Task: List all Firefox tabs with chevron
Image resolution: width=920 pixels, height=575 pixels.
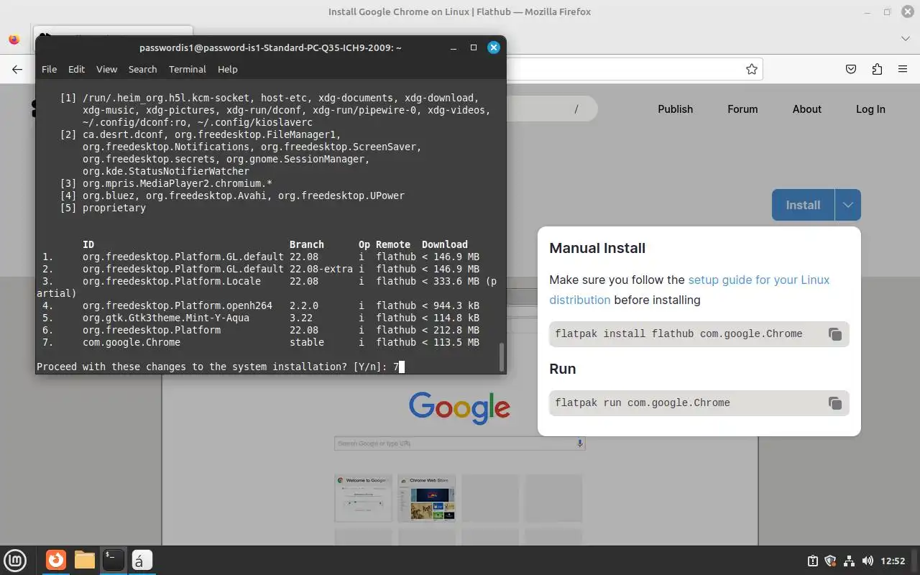Action: [x=906, y=38]
